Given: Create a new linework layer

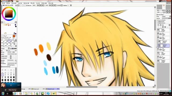Looking at the screenshot, I should (161, 25).
